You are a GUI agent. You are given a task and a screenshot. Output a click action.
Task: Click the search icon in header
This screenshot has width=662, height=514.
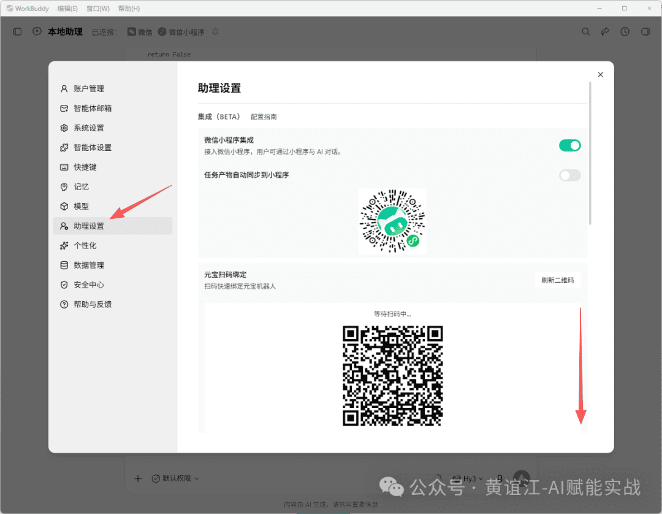[585, 32]
